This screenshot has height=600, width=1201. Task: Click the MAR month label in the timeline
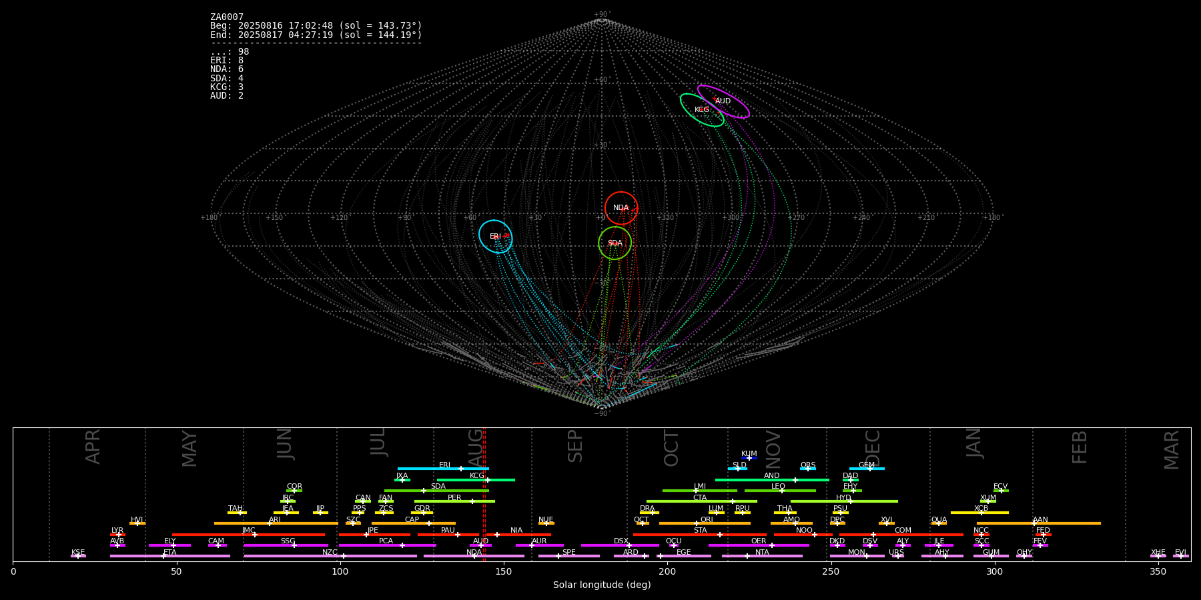coord(1172,450)
